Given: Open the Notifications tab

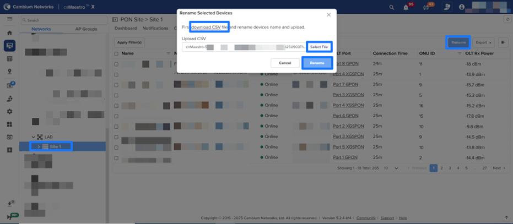Looking at the screenshot, I should pos(155,28).
